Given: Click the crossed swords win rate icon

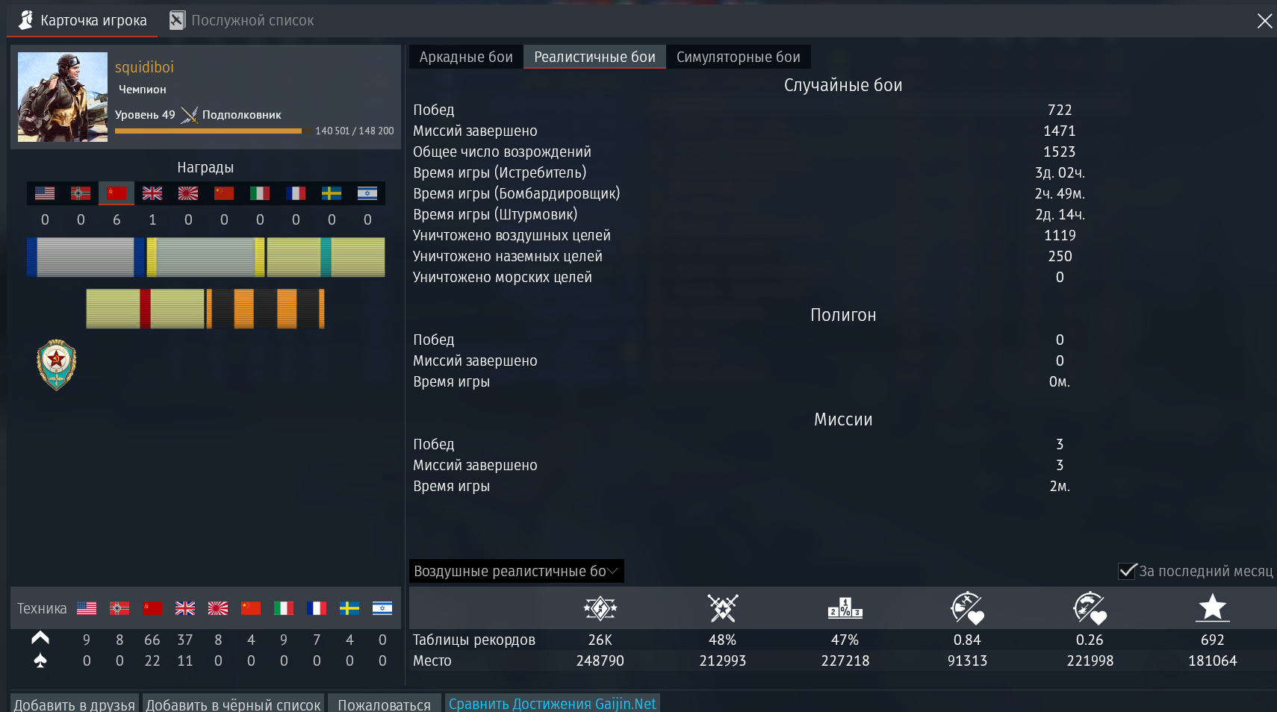Looking at the screenshot, I should pyautogui.click(x=723, y=608).
